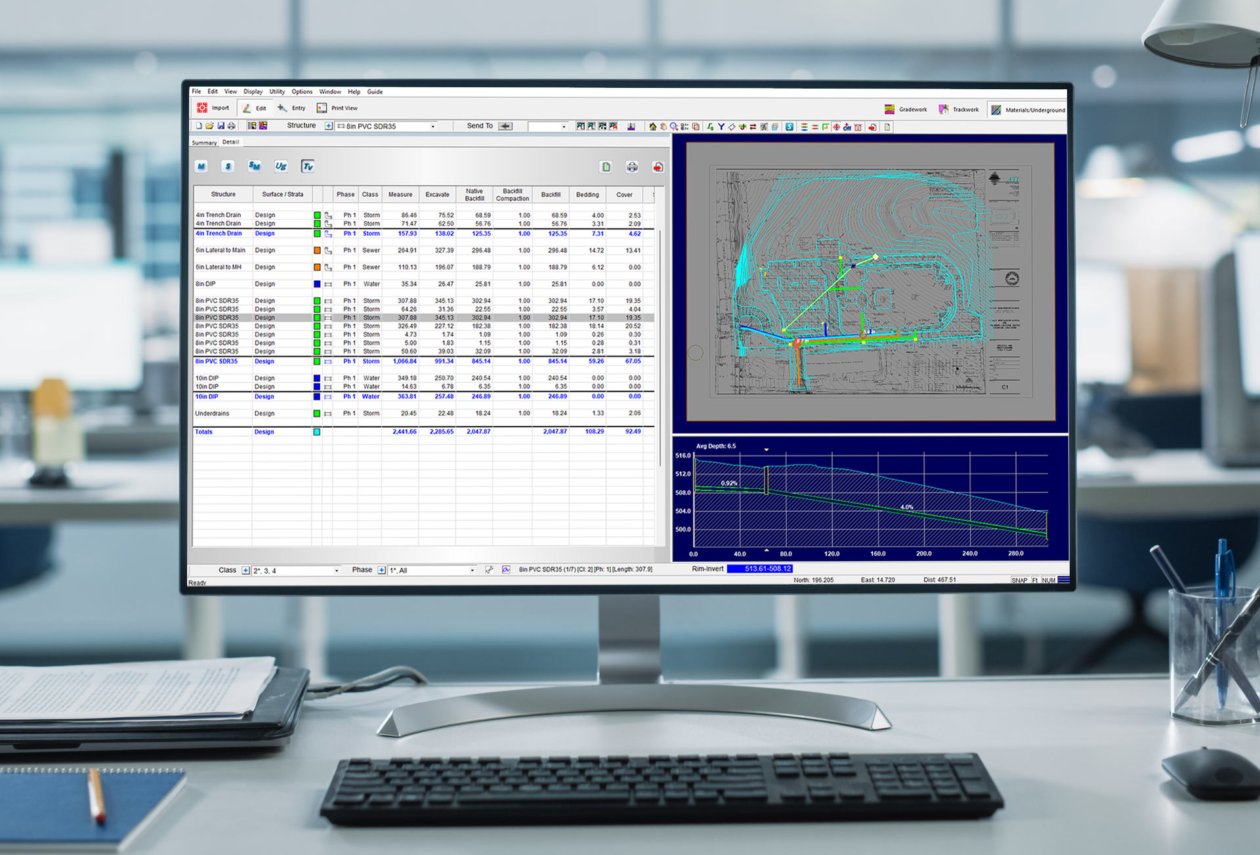Click the Ug underground report button

click(x=281, y=167)
